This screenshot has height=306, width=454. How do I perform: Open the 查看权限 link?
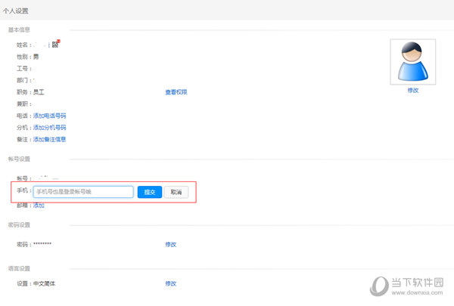point(176,92)
